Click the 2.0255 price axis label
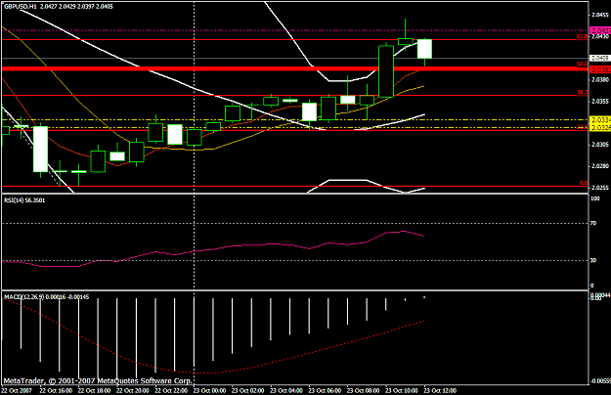 click(x=599, y=188)
